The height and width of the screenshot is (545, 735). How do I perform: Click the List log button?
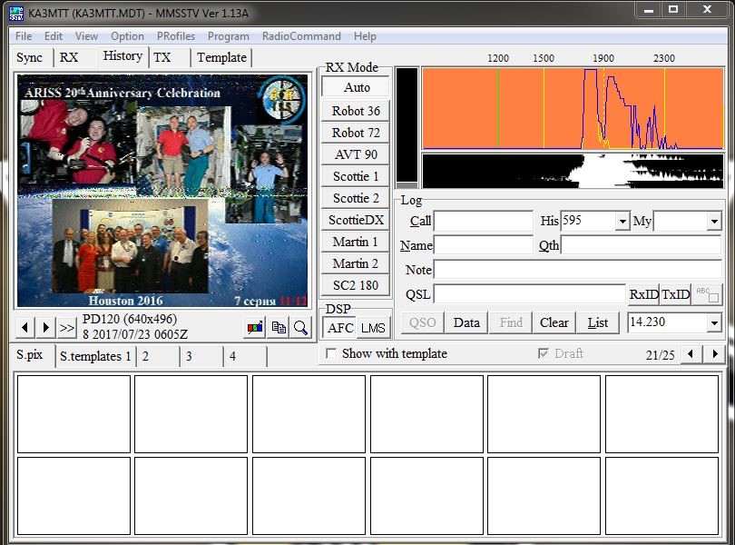click(x=598, y=322)
